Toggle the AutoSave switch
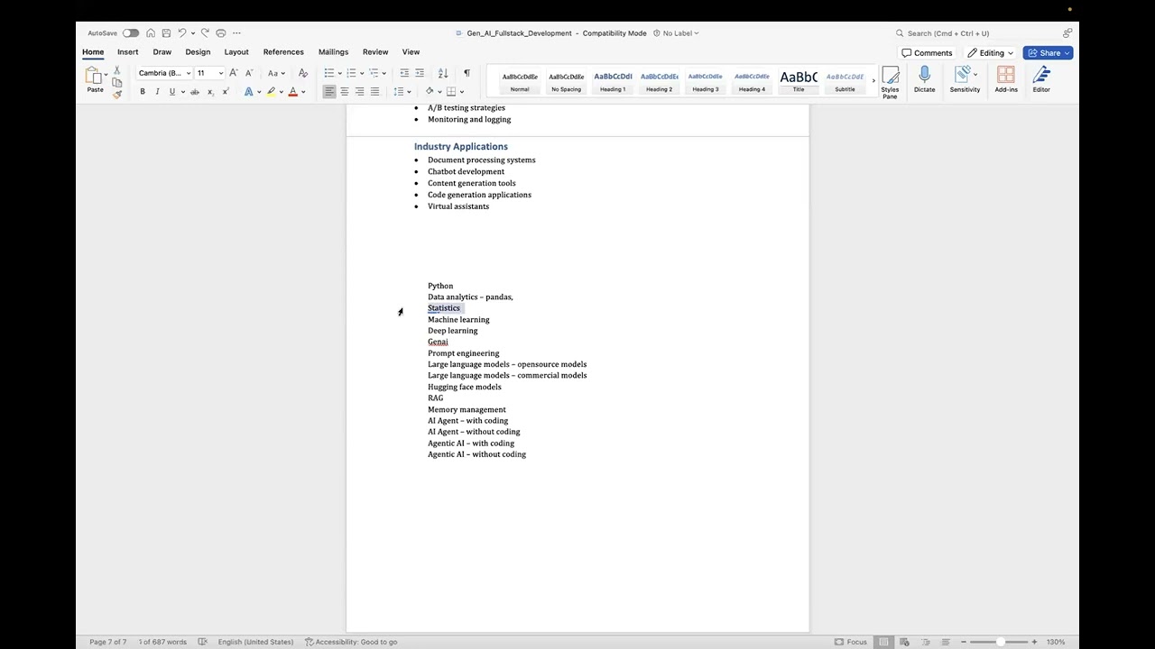 coord(131,33)
